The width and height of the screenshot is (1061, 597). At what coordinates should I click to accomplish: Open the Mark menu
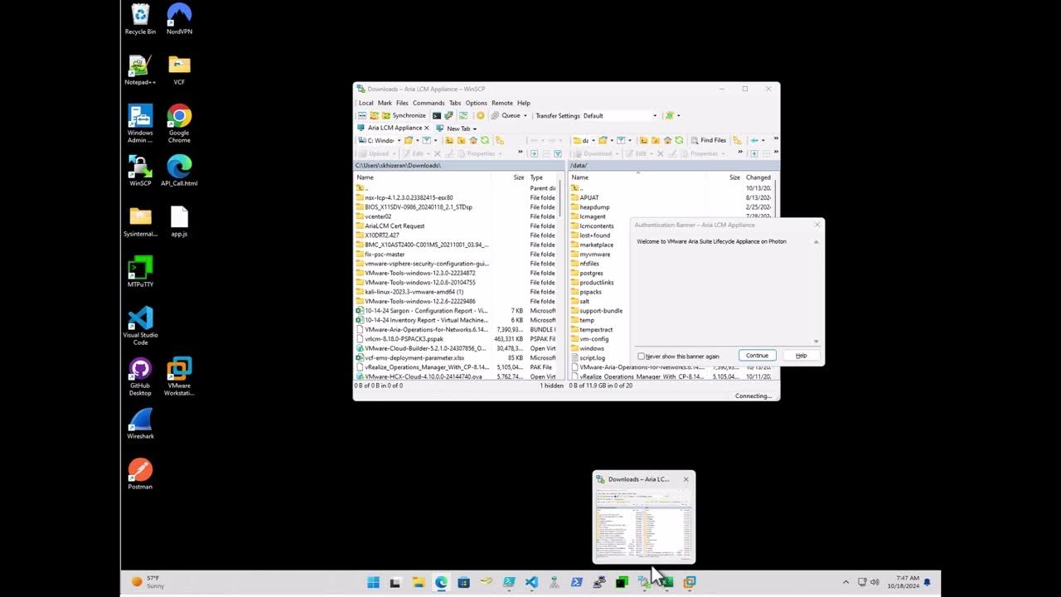[x=385, y=103]
